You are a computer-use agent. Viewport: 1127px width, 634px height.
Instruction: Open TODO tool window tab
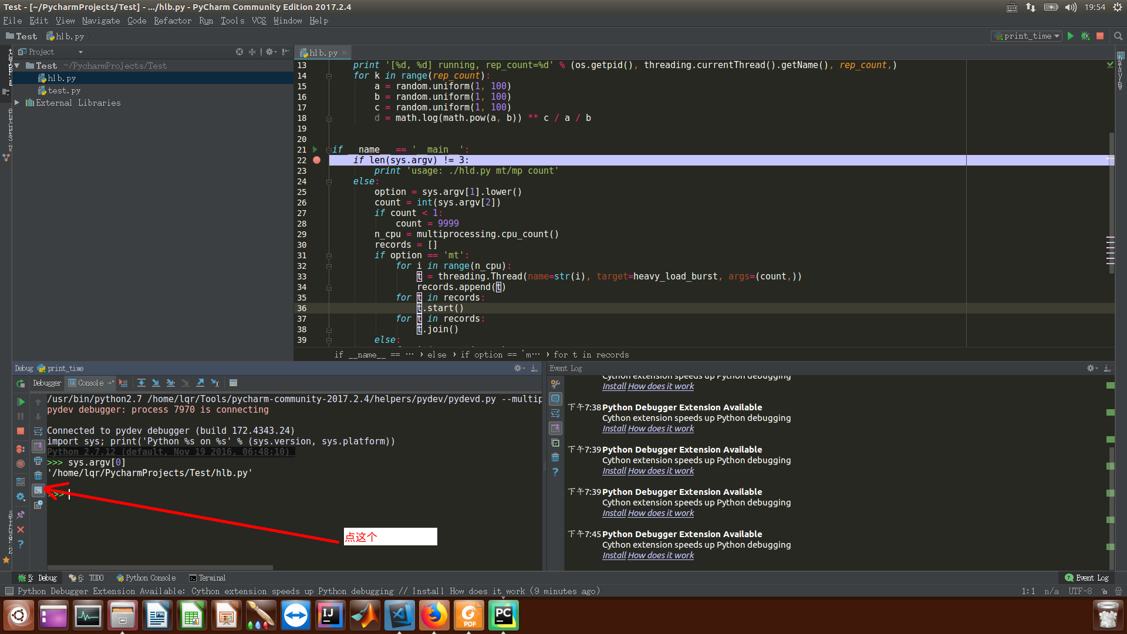tap(86, 578)
